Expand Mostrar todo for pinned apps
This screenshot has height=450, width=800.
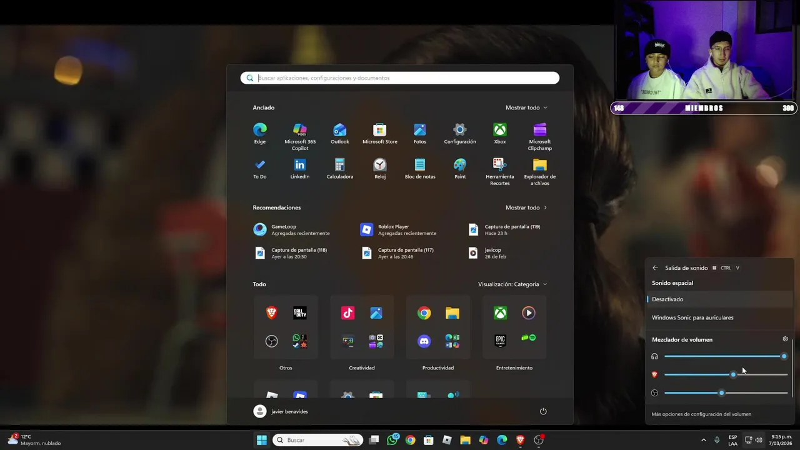[526, 107]
